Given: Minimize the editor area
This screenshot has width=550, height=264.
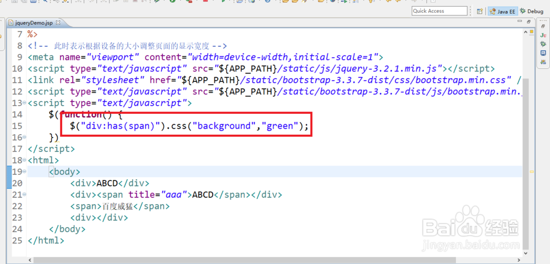Looking at the screenshot, I should (520, 21).
